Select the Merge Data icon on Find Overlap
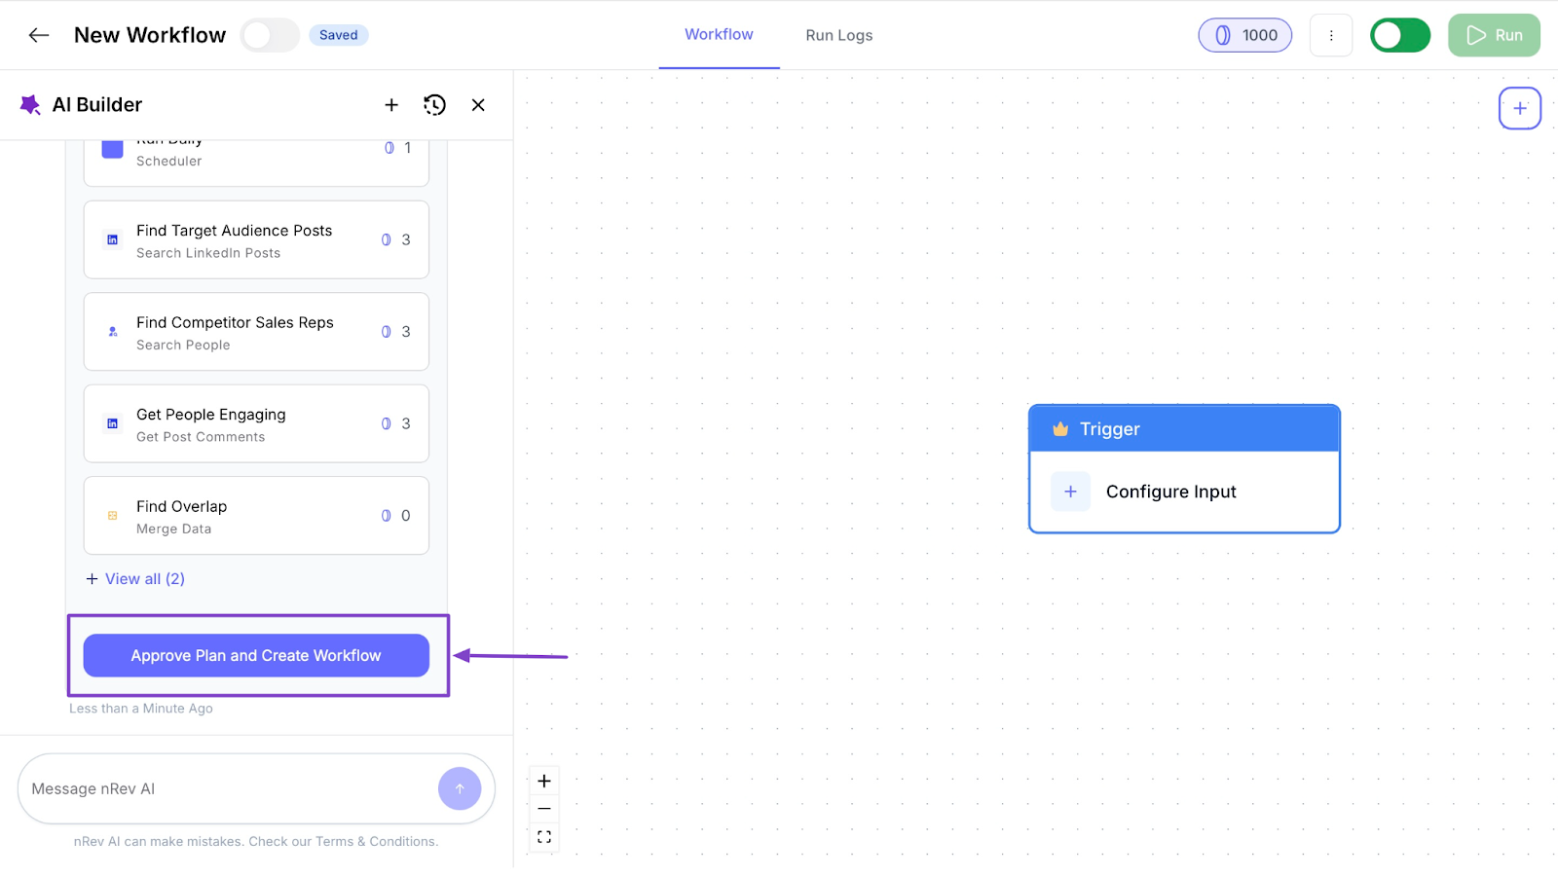The width and height of the screenshot is (1558, 877). click(111, 515)
